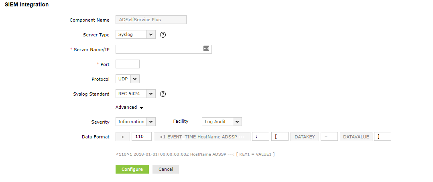The width and height of the screenshot is (433, 182).
Task: Click browse icon in Server Name/IP field
Action: [206, 48]
